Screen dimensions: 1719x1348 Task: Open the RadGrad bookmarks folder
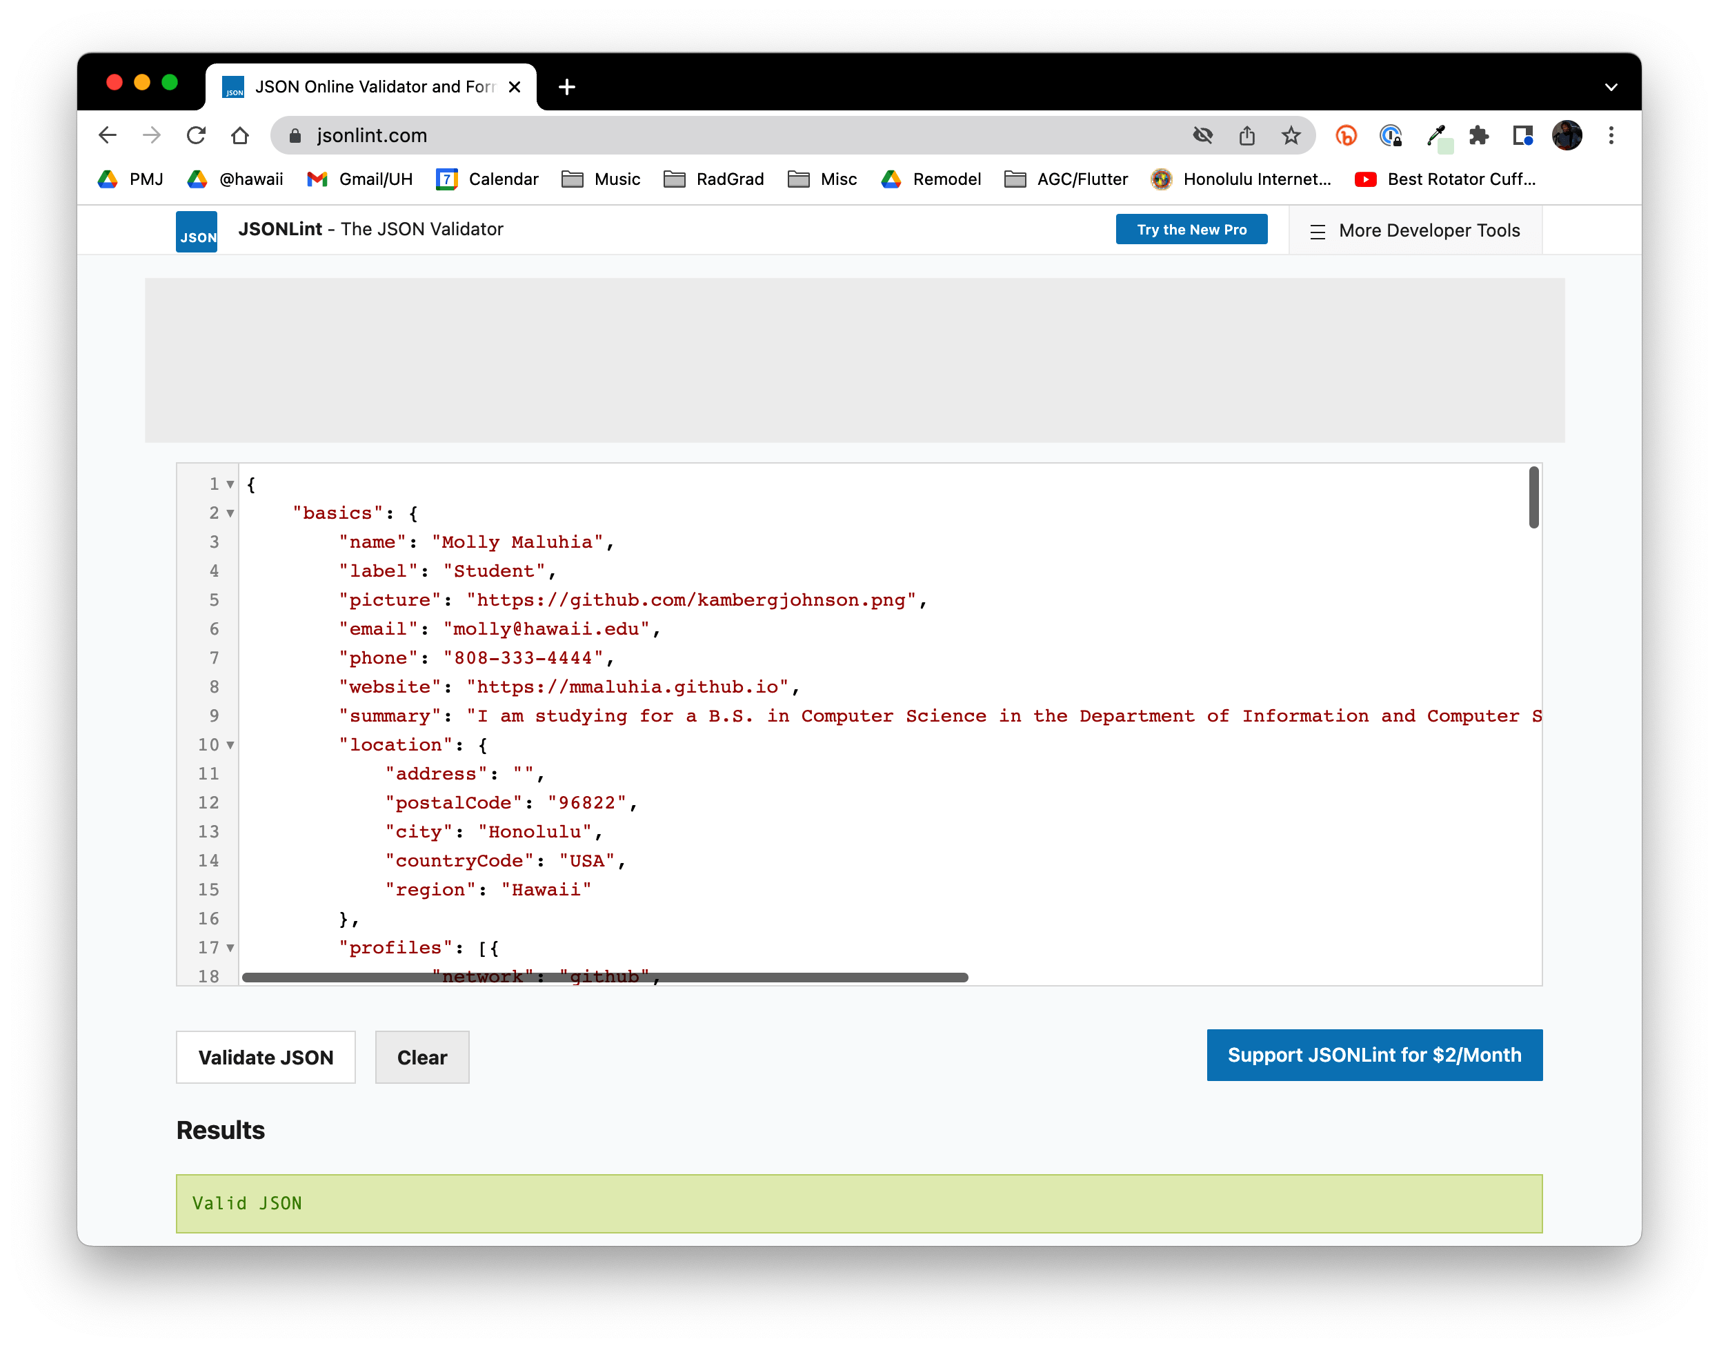pos(713,179)
